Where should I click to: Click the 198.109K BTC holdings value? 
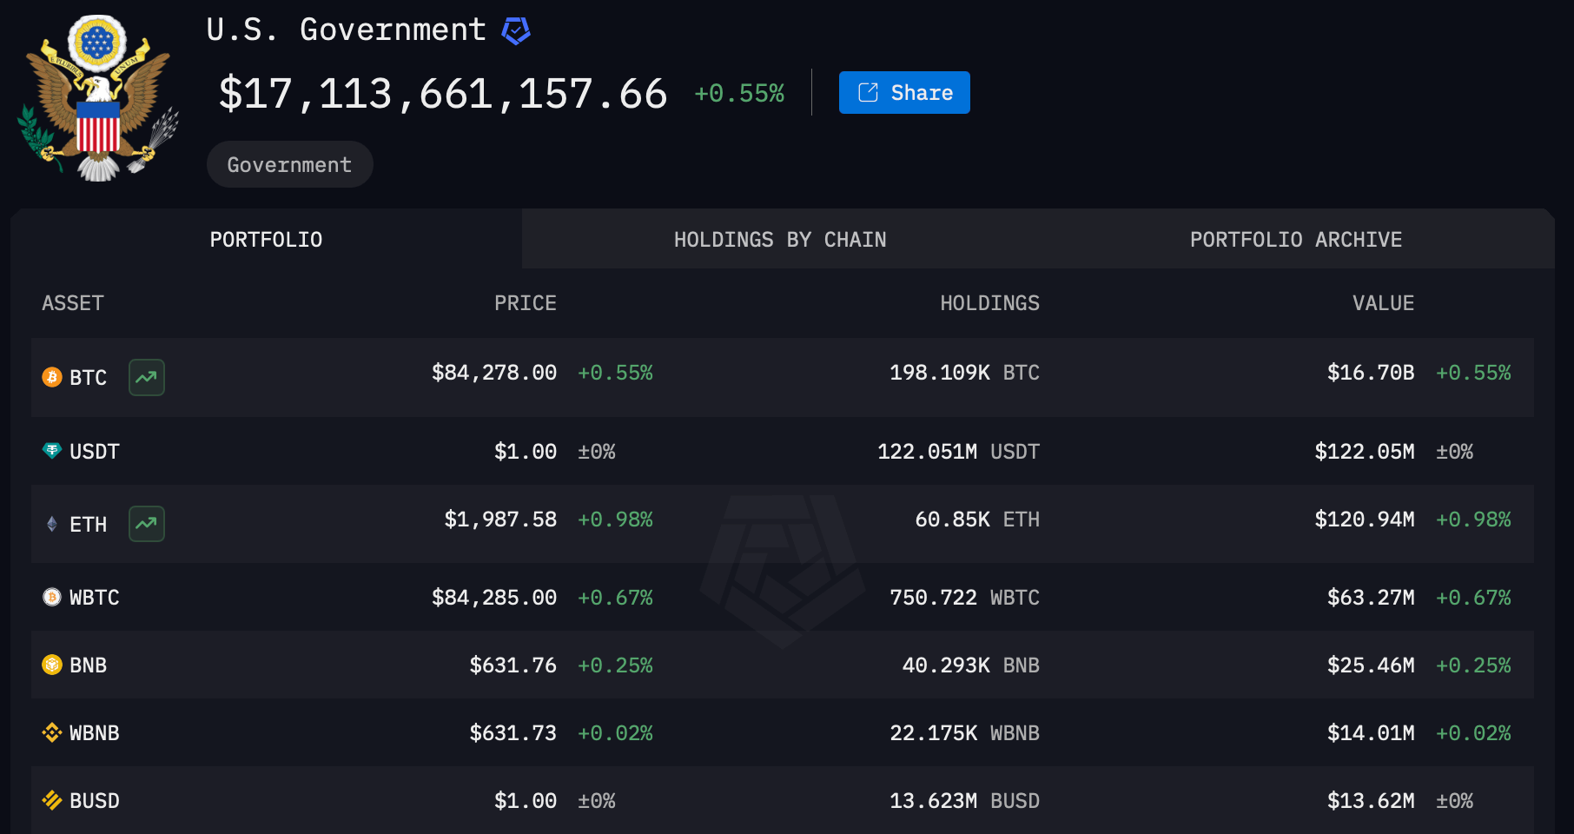tap(964, 373)
